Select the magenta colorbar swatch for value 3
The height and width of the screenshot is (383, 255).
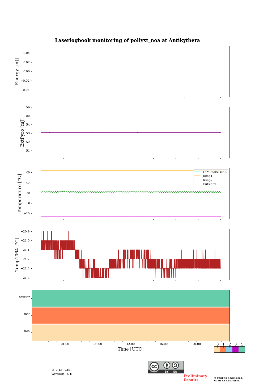click(235, 349)
